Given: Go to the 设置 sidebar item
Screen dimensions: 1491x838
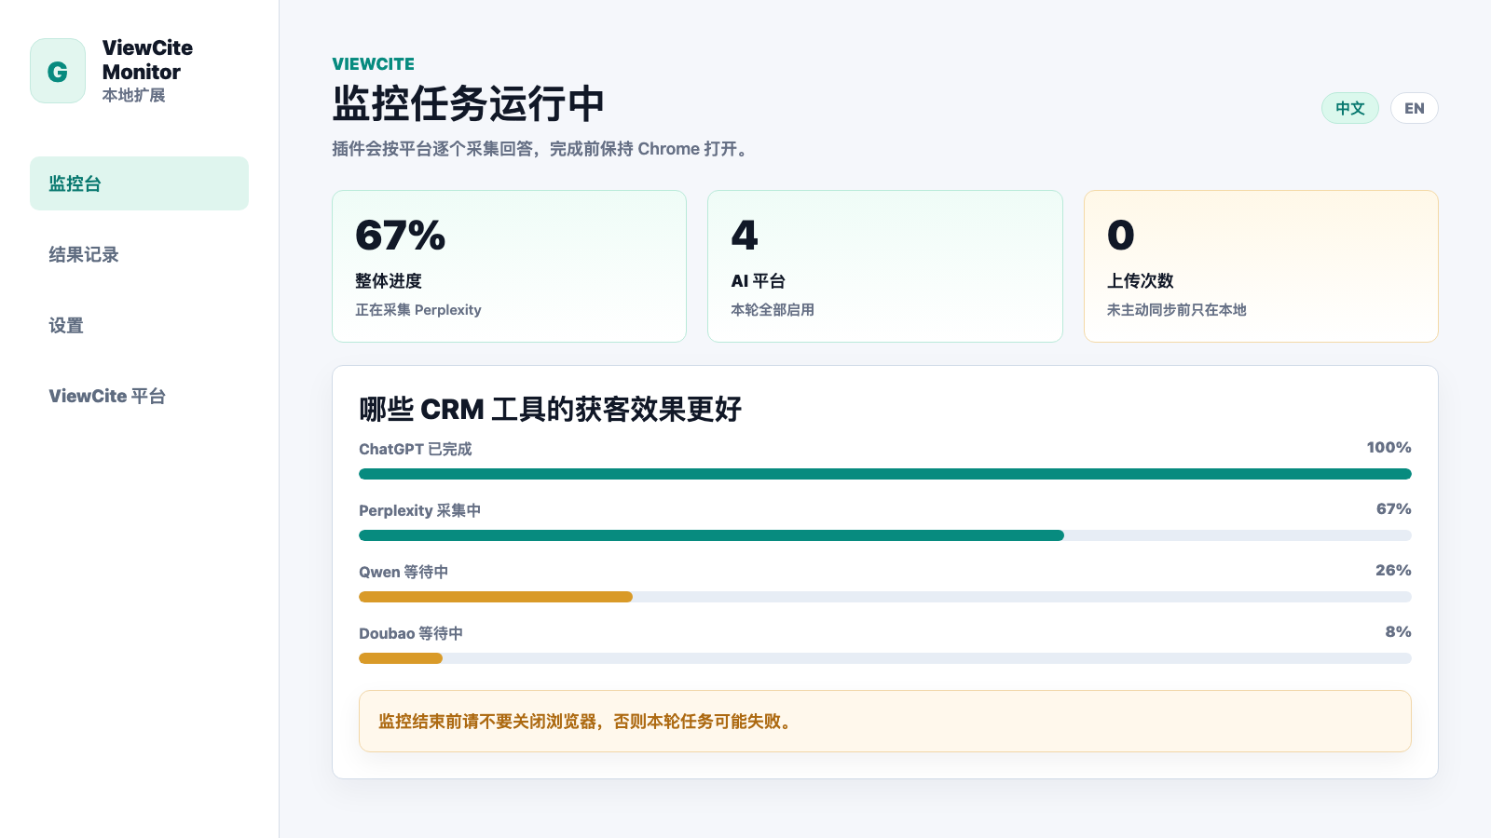Looking at the screenshot, I should [x=139, y=325].
